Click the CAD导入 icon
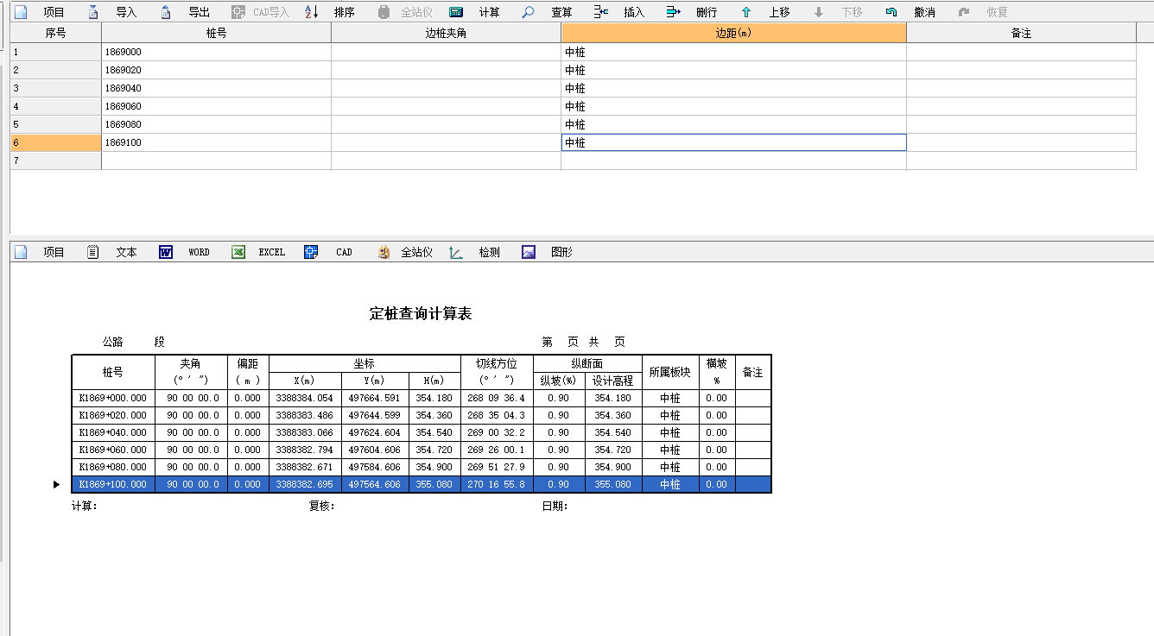 click(x=238, y=12)
